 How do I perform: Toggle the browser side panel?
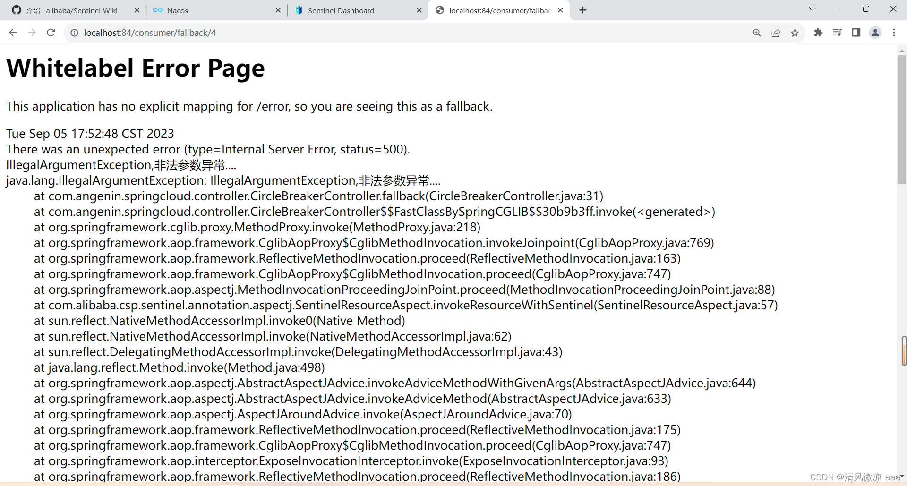[856, 33]
